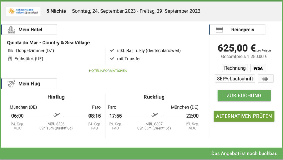Click the airplane icon beside Mein Flug
The width and height of the screenshot is (283, 160).
(x=11, y=84)
